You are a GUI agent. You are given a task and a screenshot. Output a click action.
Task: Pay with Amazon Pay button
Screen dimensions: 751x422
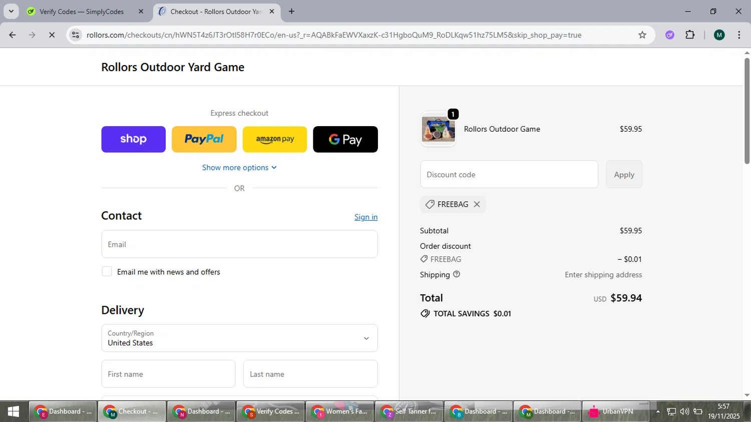click(275, 139)
